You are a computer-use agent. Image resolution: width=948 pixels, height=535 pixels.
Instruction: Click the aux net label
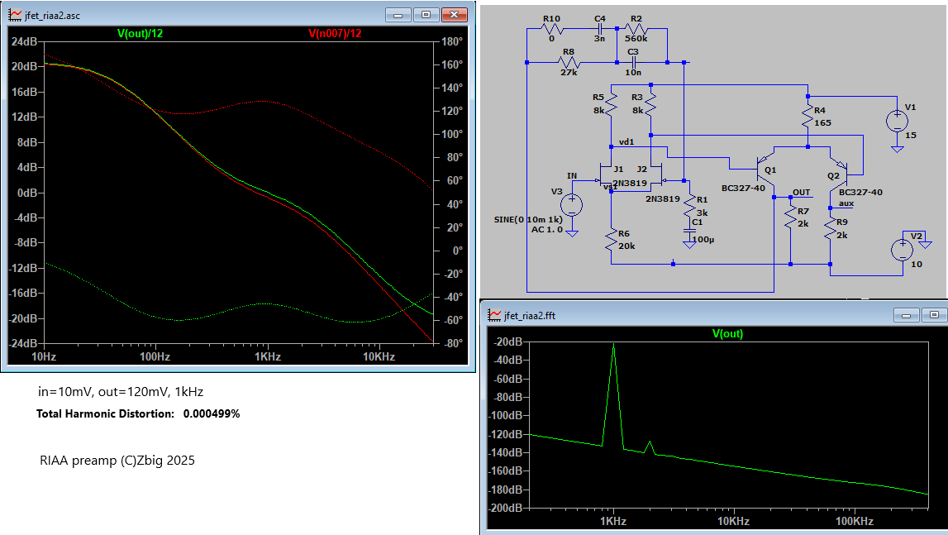pos(846,203)
